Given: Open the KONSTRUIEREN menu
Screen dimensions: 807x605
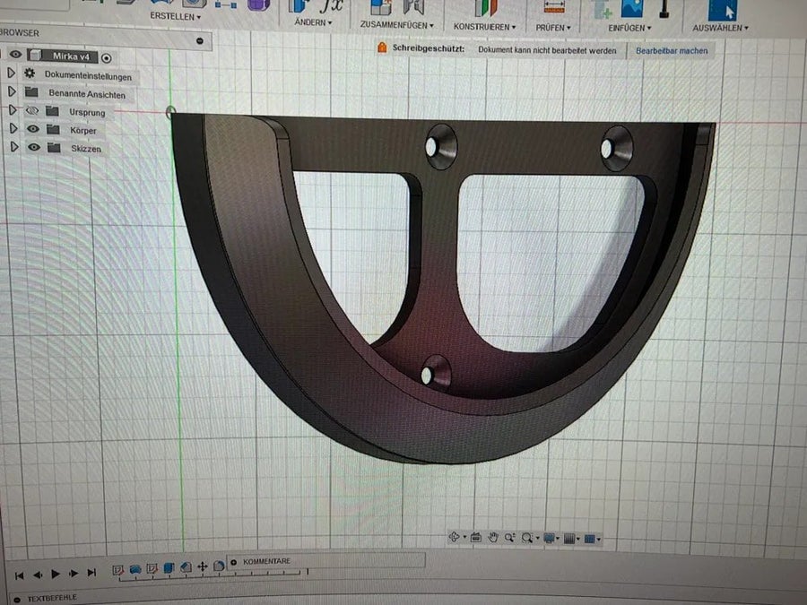Looking at the screenshot, I should pos(484,27).
